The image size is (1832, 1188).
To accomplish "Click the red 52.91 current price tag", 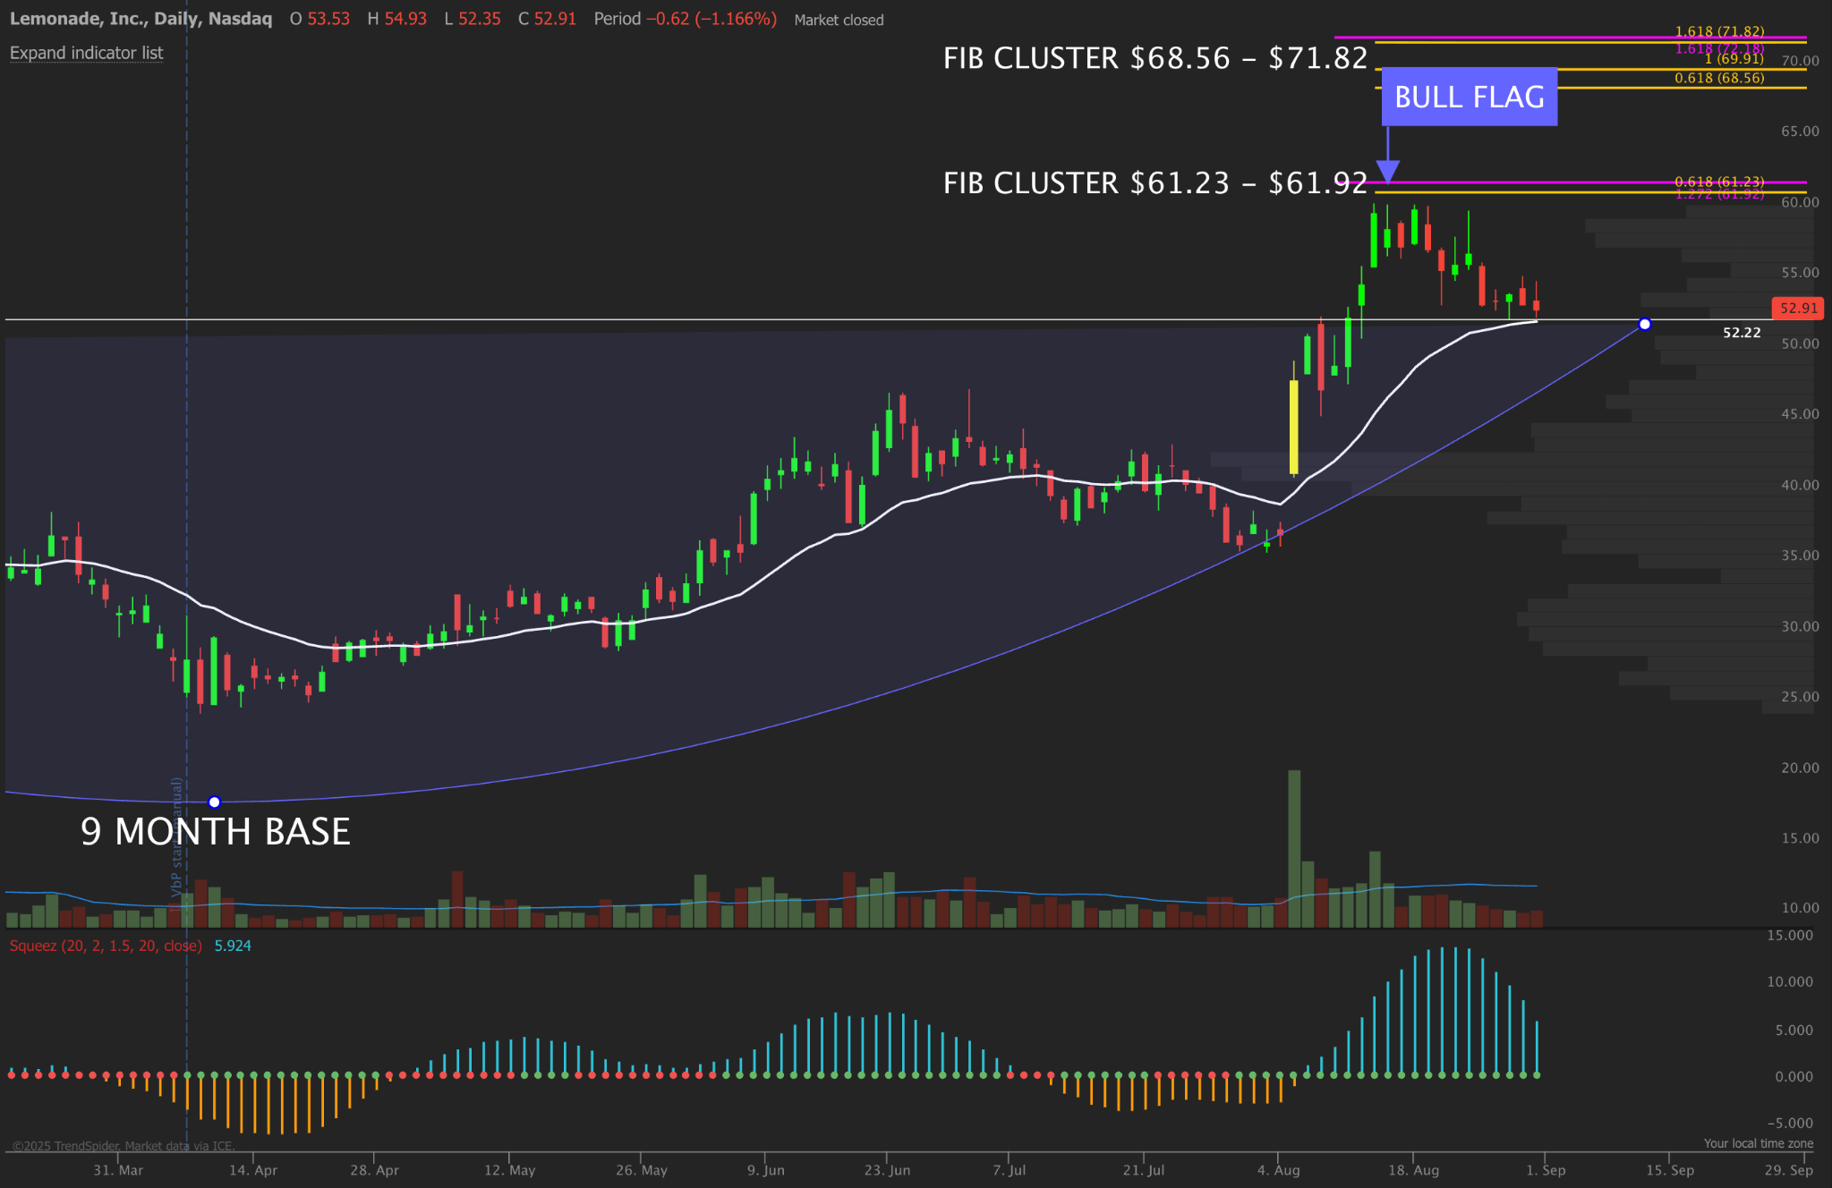I will click(1797, 309).
